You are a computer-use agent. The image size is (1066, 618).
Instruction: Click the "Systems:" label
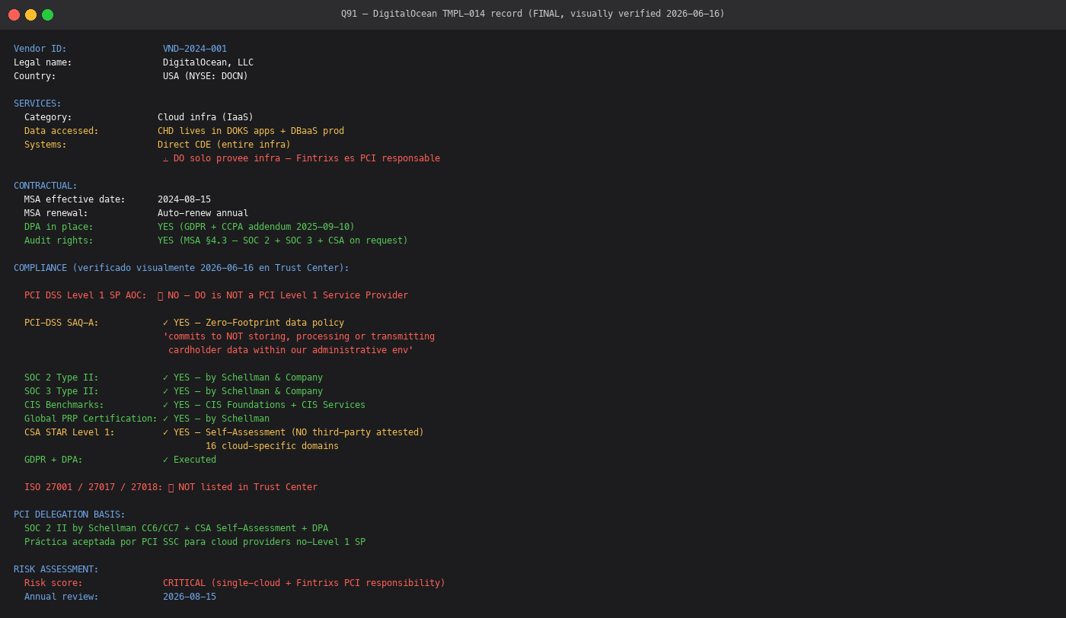point(46,145)
